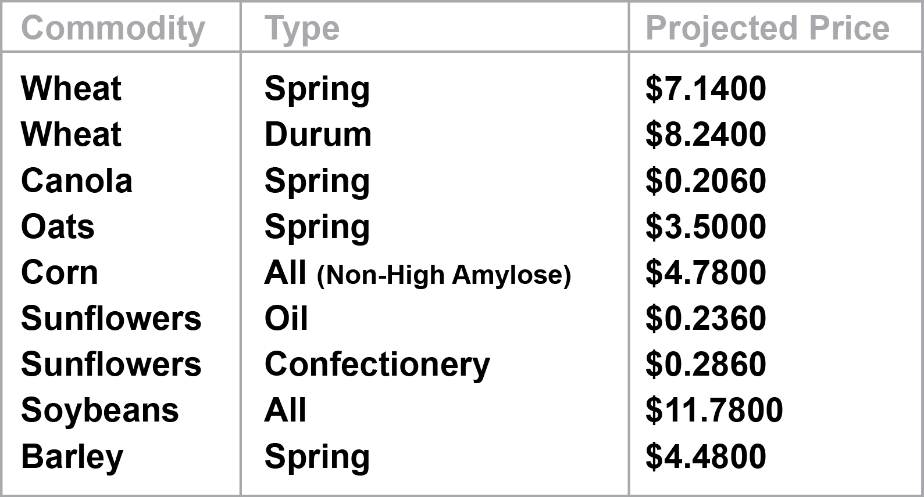The height and width of the screenshot is (497, 924).
Task: Select the Oats commodity cell
Action: (x=58, y=226)
